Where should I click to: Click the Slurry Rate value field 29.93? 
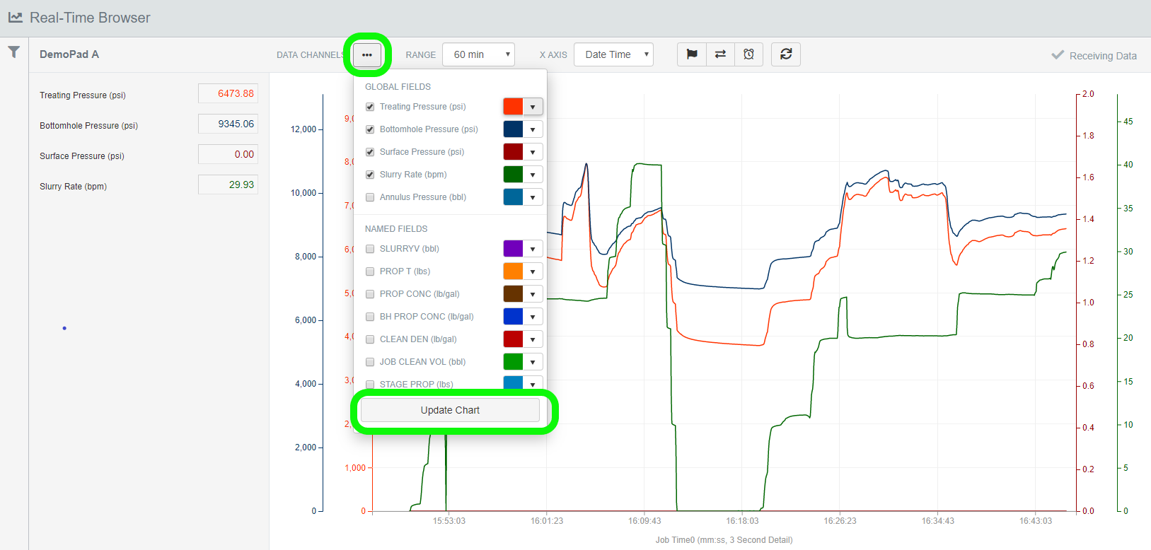click(228, 185)
